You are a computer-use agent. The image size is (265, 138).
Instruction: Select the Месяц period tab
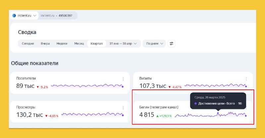(79, 44)
